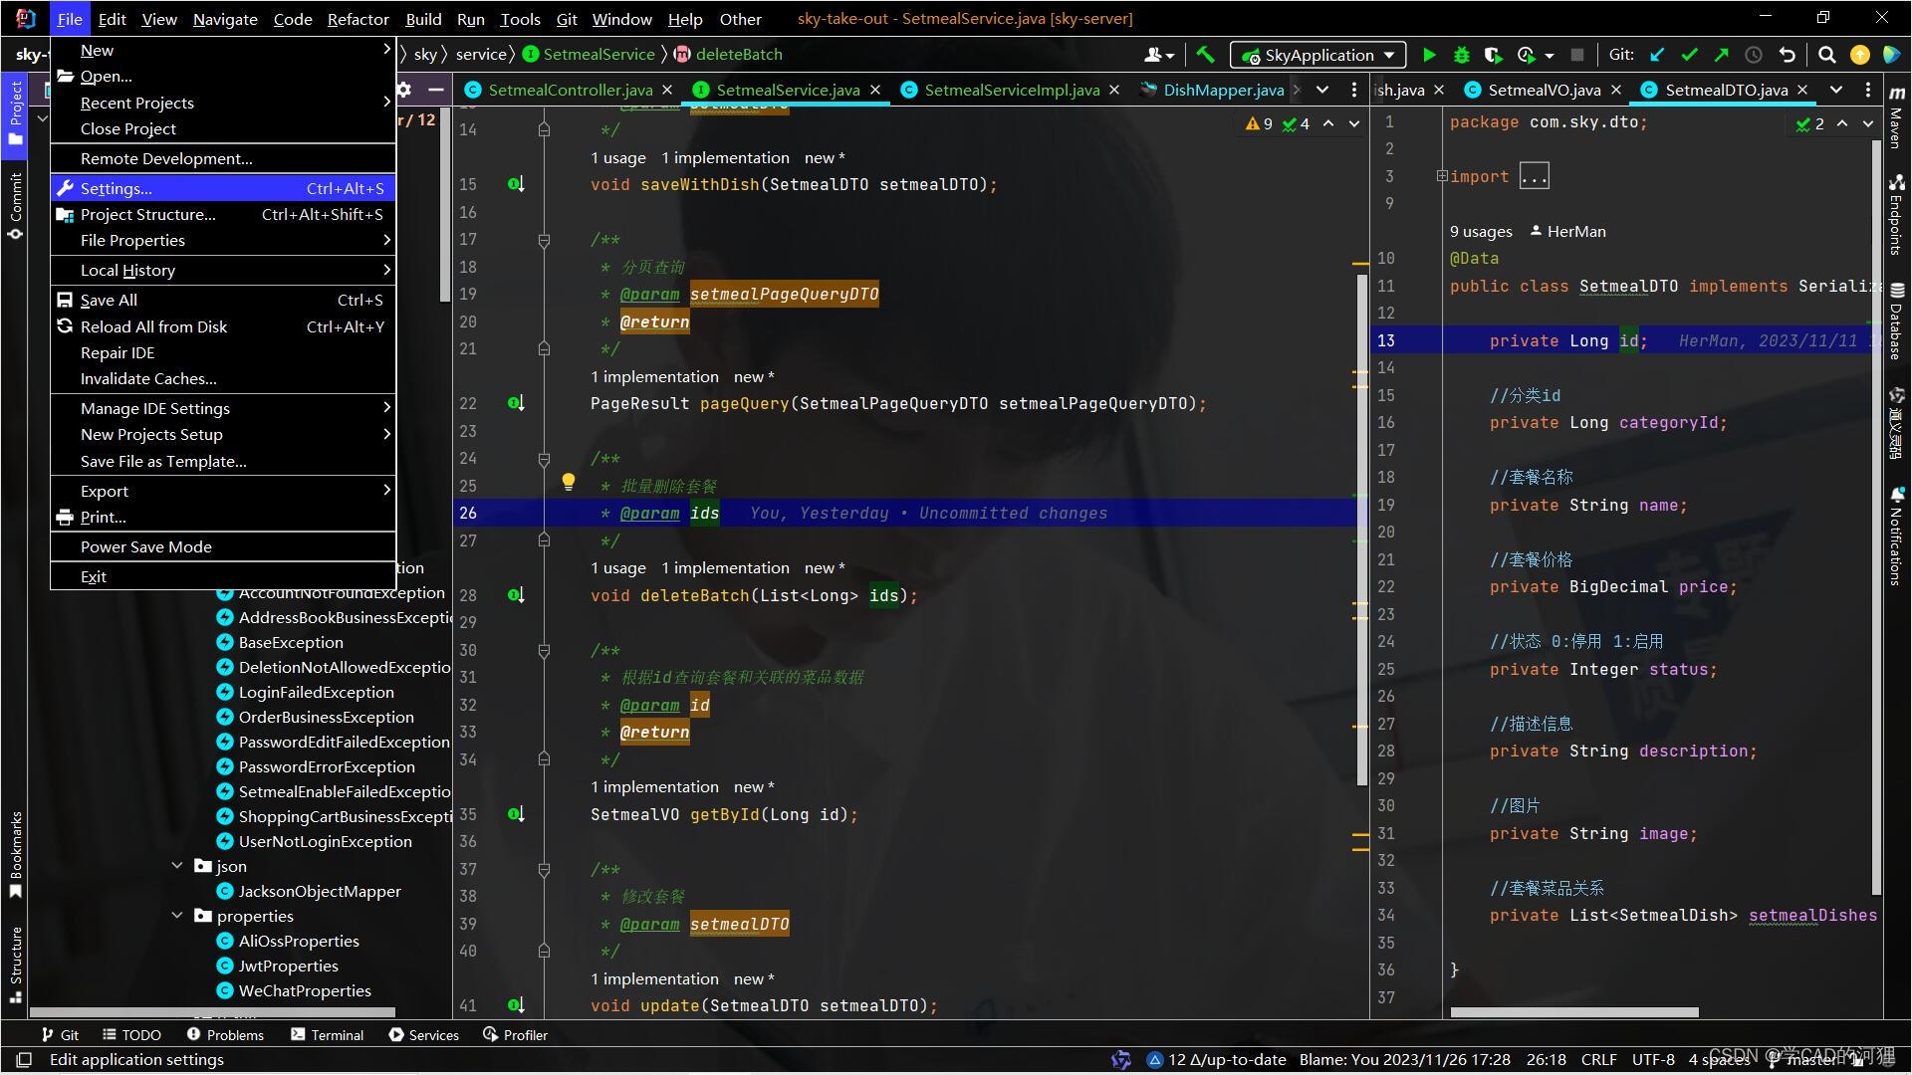1912x1075 pixels.
Task: Click implementation gutter icon beside deleteBatch method
Action: (516, 595)
